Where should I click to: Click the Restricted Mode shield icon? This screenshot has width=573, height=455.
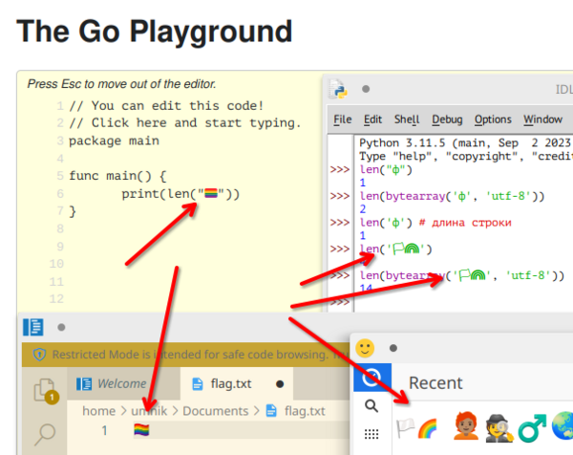pos(39,355)
